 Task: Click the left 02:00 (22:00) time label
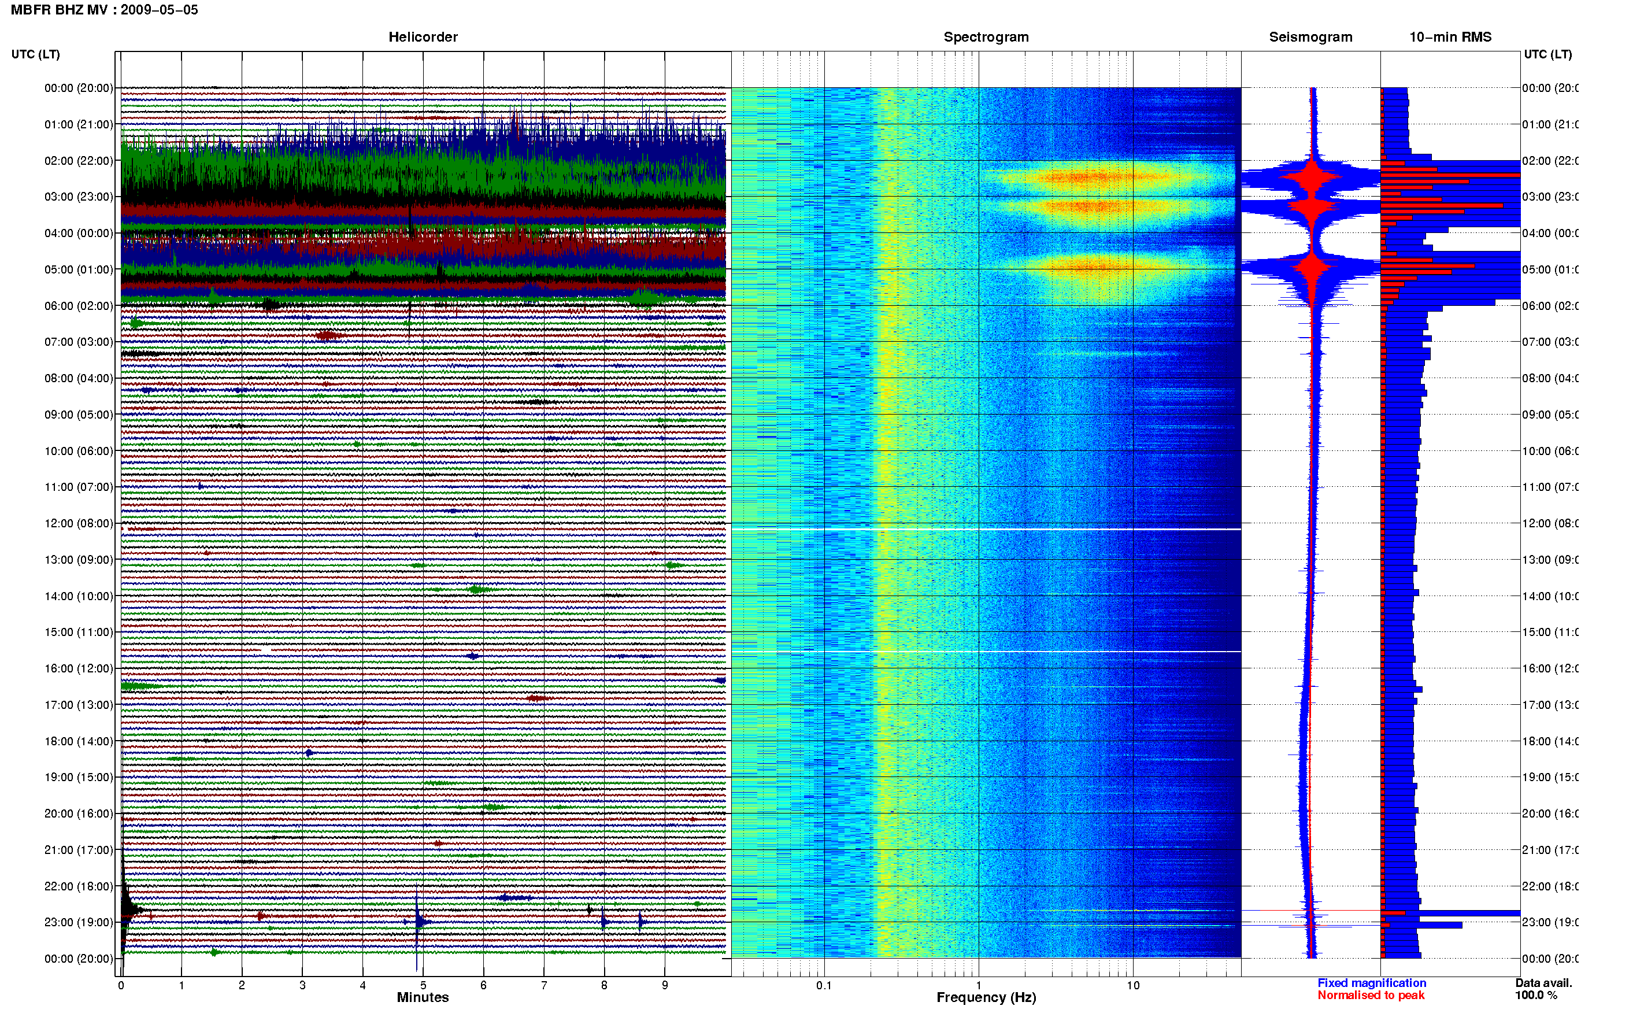(x=79, y=161)
